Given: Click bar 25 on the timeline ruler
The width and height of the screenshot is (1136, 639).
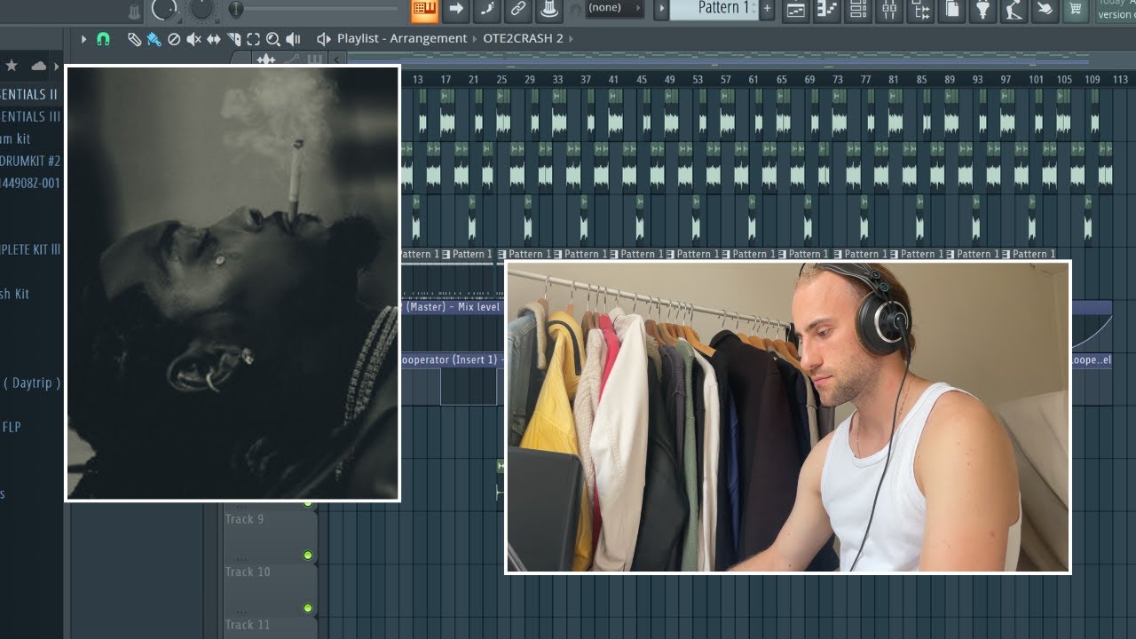Looking at the screenshot, I should (501, 79).
